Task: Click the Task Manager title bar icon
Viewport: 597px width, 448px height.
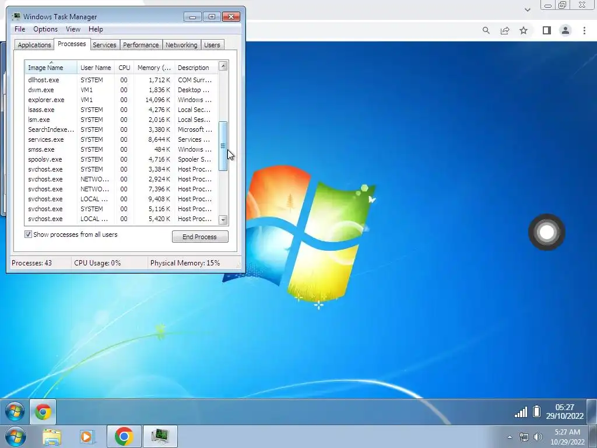Action: pyautogui.click(x=16, y=16)
